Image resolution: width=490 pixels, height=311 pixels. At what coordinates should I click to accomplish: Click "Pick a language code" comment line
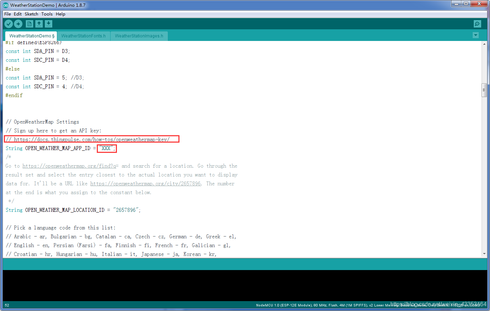coord(61,228)
